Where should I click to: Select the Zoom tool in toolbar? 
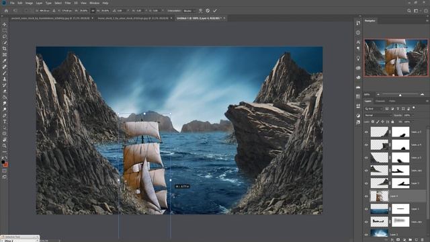(x=5, y=146)
